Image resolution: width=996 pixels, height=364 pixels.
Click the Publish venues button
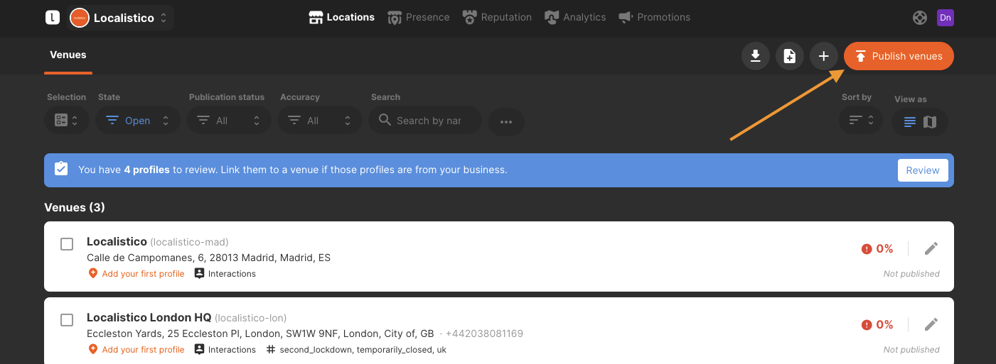click(x=899, y=56)
